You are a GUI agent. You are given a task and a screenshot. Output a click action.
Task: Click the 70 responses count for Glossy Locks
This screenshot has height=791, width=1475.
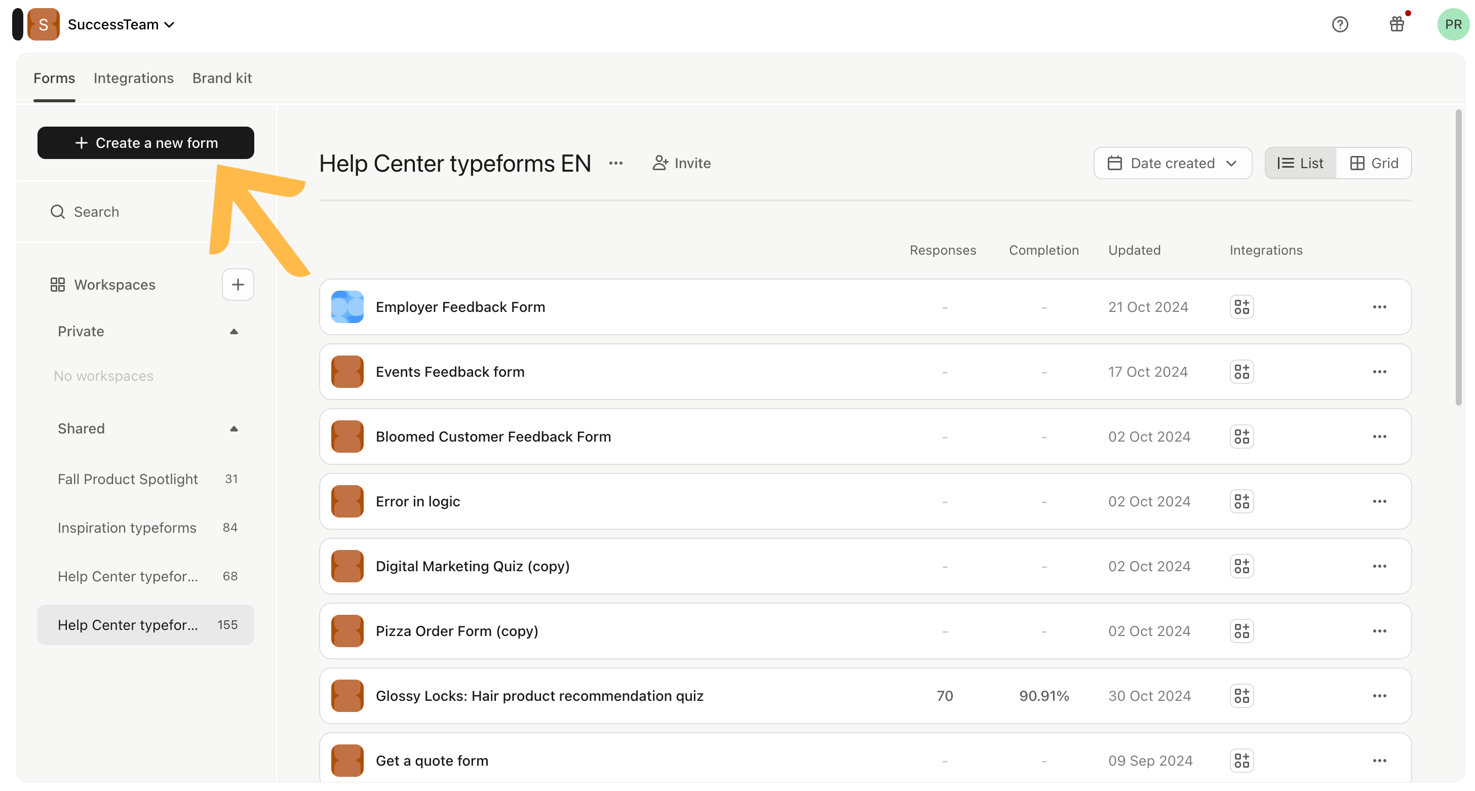pos(944,695)
